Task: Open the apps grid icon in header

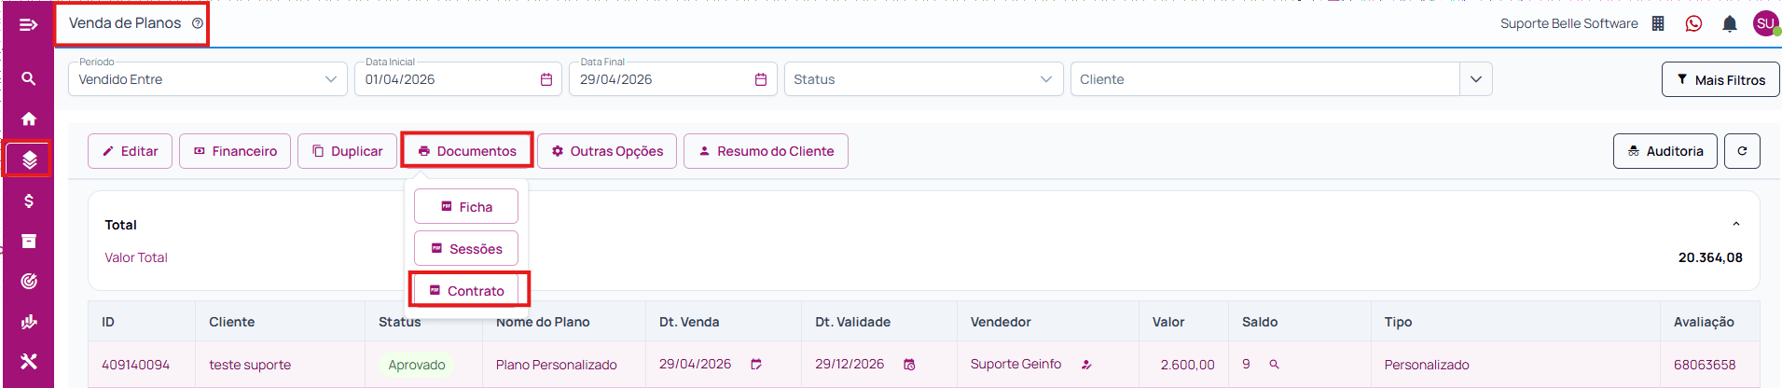Action: pyautogui.click(x=1658, y=23)
